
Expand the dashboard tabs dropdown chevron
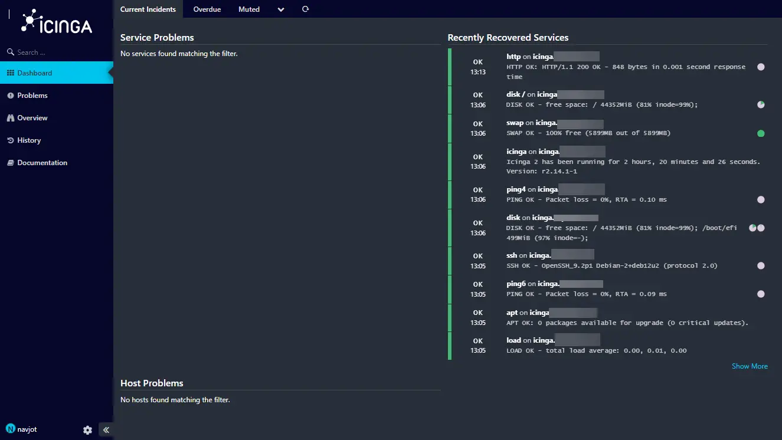tap(280, 9)
